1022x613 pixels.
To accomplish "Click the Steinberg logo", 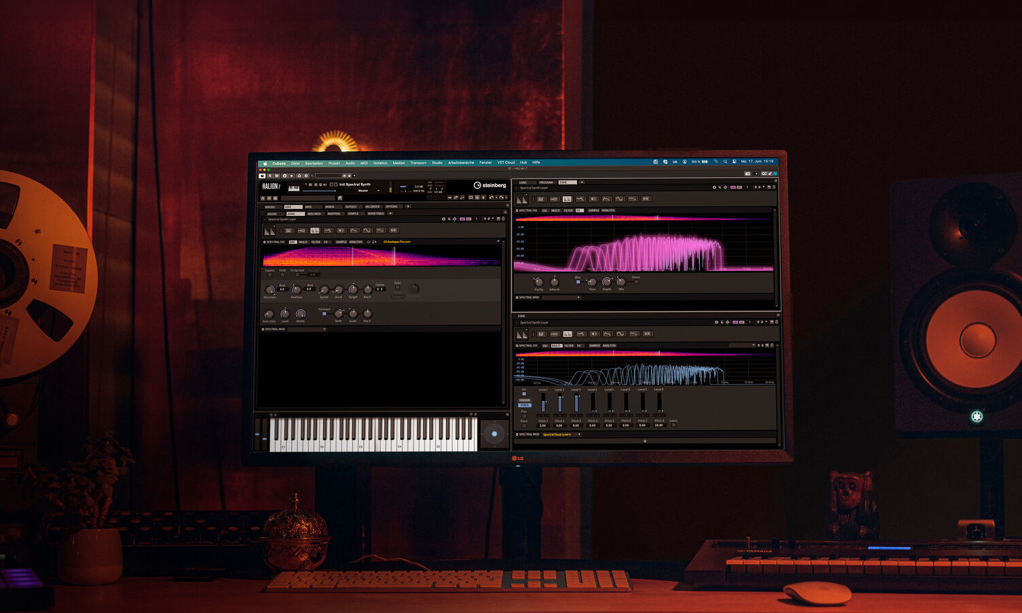I will click(490, 185).
